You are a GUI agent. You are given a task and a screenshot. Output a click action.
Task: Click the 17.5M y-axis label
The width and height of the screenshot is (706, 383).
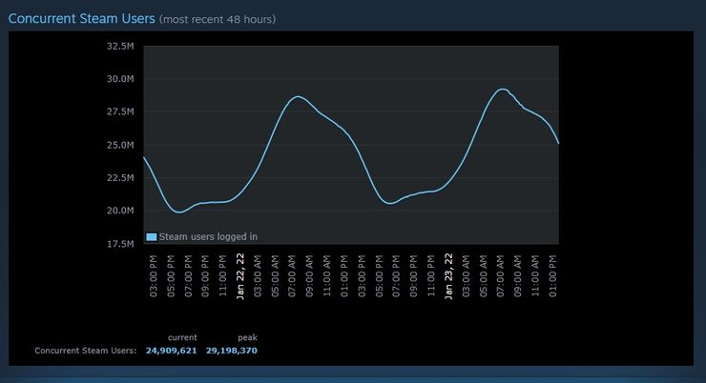(x=120, y=244)
